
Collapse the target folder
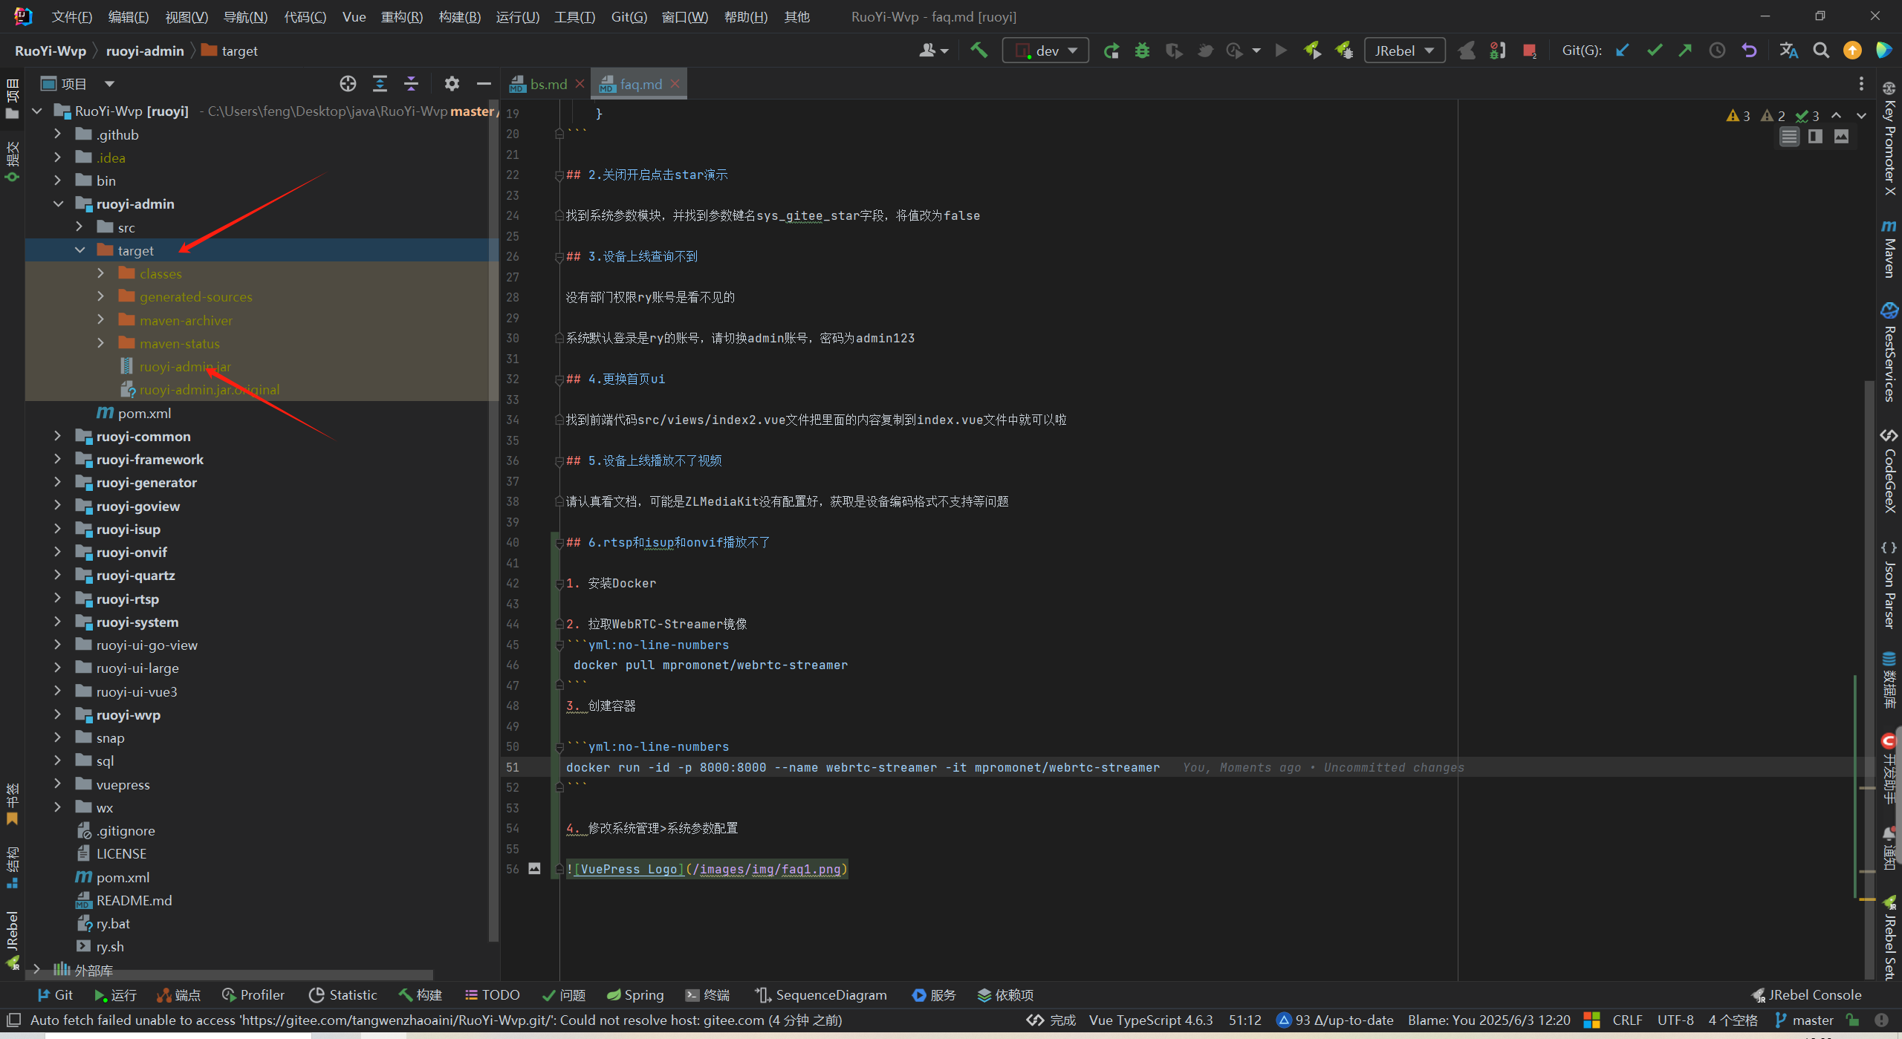tap(79, 250)
